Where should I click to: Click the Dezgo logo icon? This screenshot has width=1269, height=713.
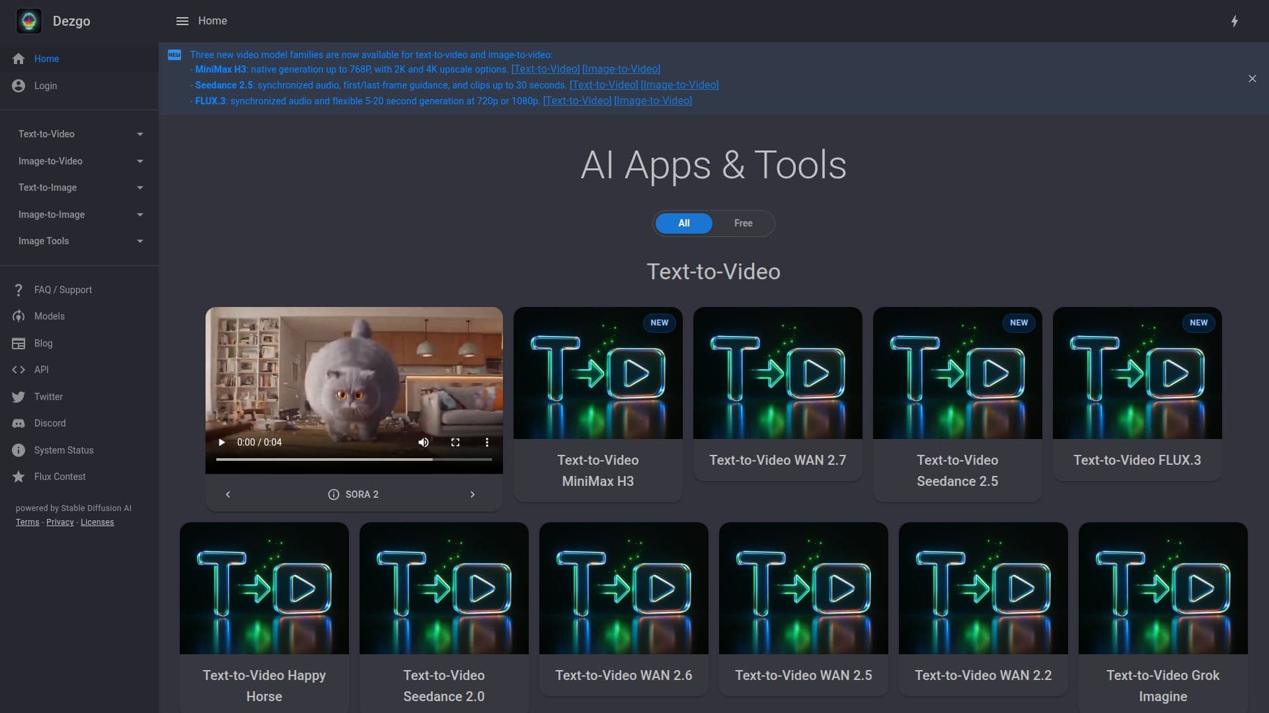28,21
